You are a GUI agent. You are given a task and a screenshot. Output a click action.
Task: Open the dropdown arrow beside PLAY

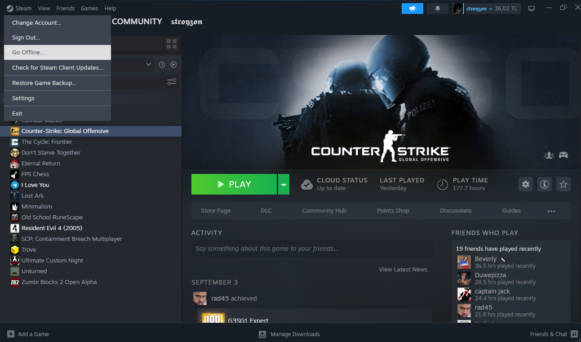pyautogui.click(x=284, y=184)
